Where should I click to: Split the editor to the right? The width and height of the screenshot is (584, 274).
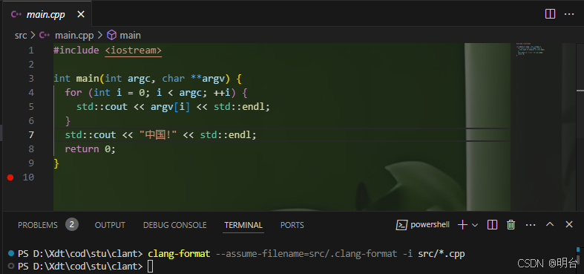[x=550, y=14]
